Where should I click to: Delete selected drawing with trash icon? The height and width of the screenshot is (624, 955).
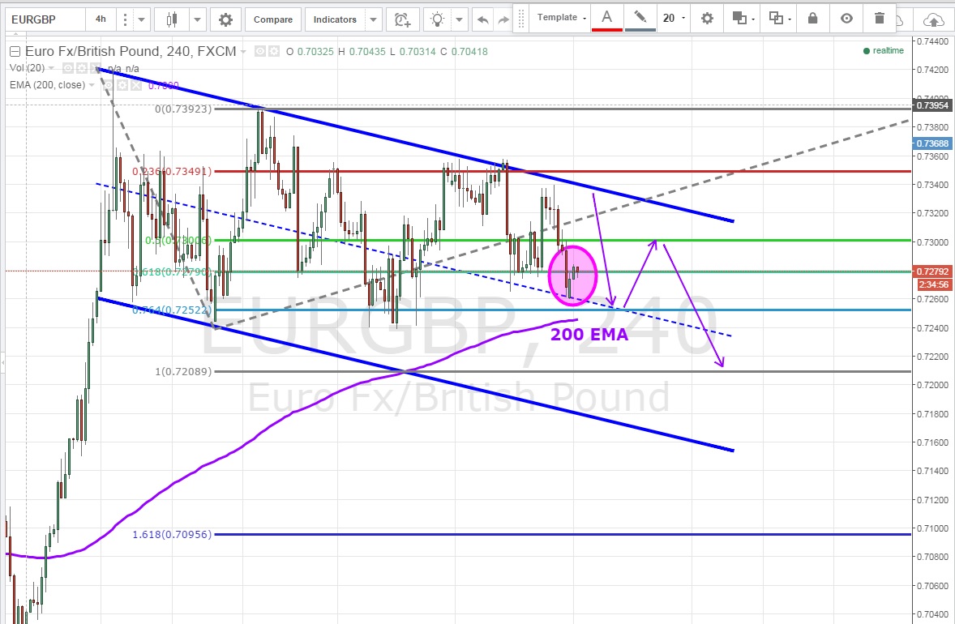click(880, 18)
